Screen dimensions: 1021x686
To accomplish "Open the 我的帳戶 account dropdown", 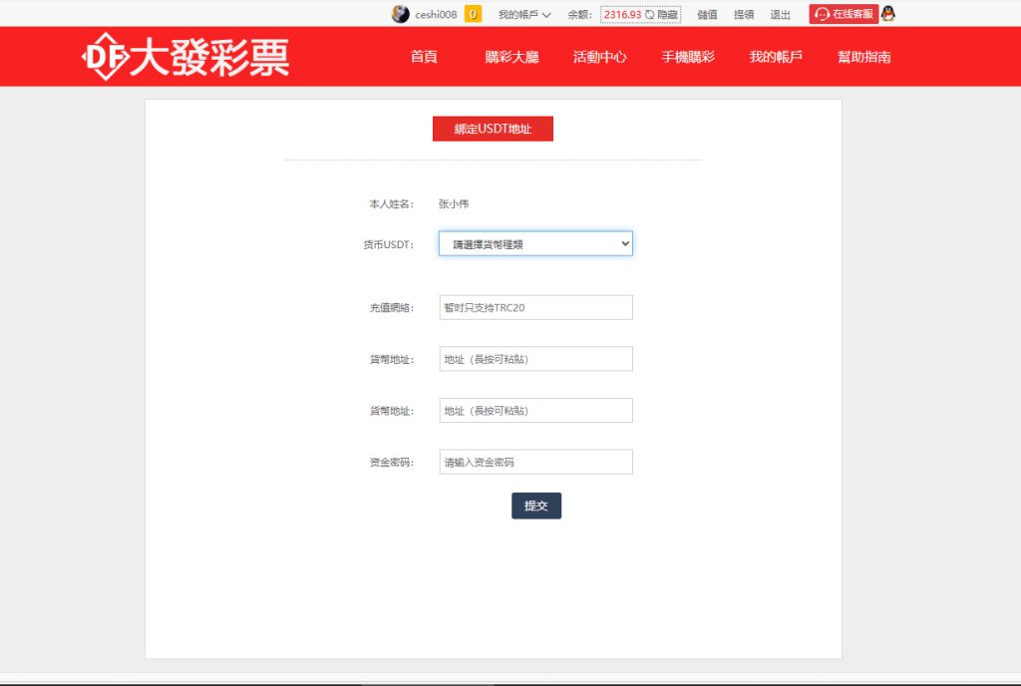I will tap(520, 14).
